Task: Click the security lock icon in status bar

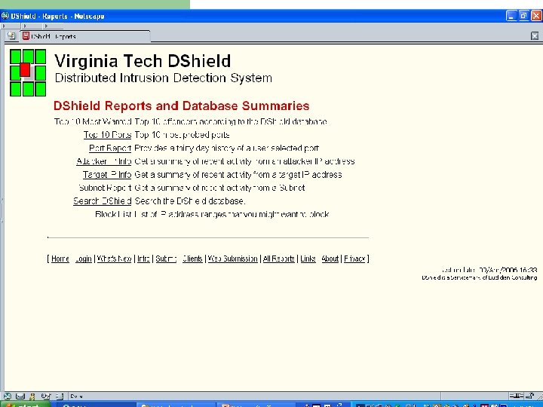Action: pyautogui.click(x=530, y=396)
